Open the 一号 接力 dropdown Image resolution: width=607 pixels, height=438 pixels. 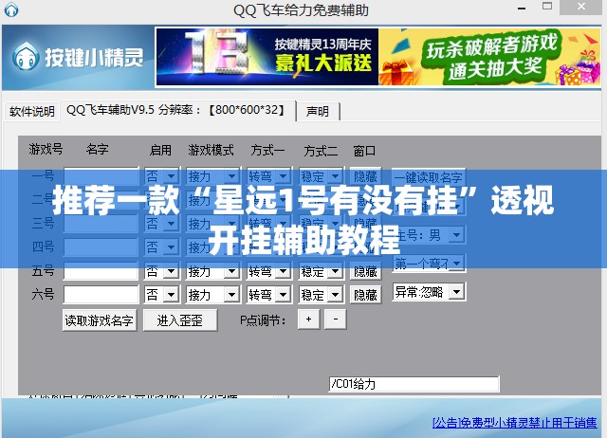coord(212,177)
